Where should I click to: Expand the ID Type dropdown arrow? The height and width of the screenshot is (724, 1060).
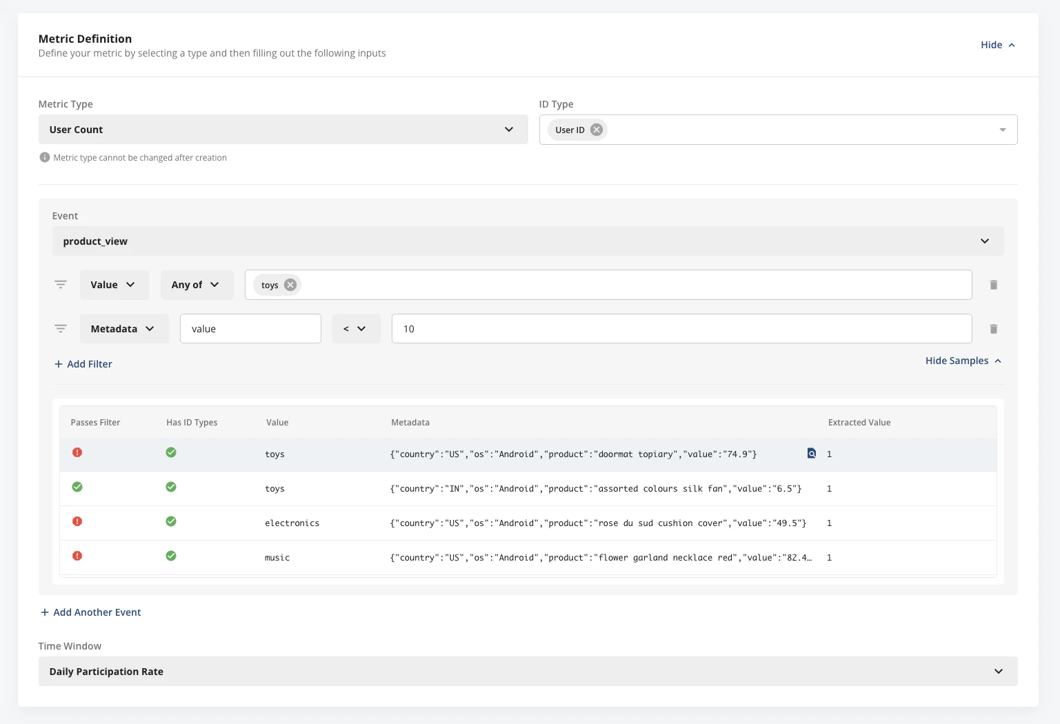(x=1003, y=130)
